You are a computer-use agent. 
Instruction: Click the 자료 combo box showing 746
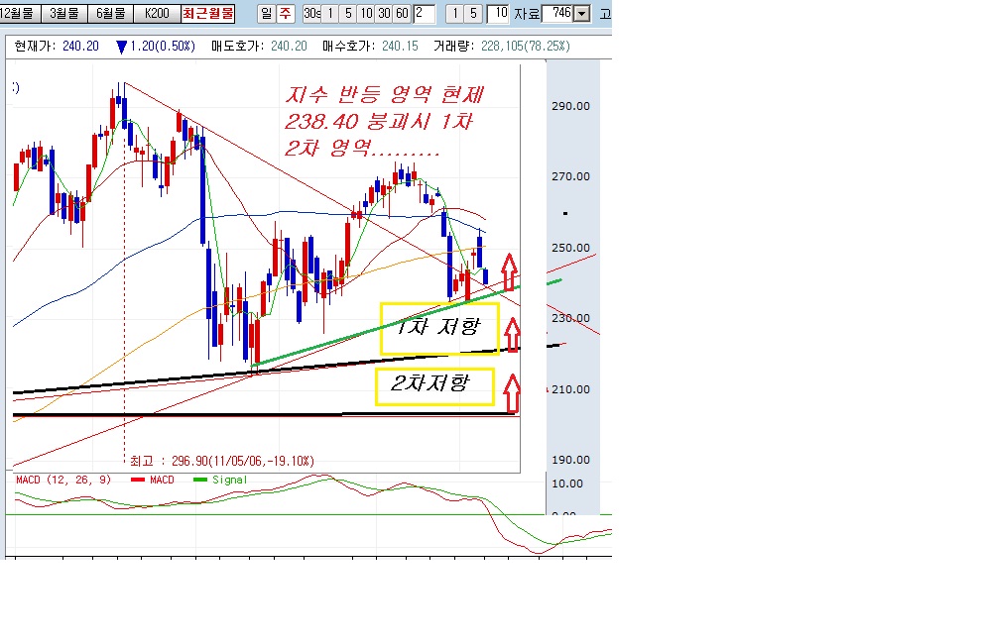(x=557, y=14)
